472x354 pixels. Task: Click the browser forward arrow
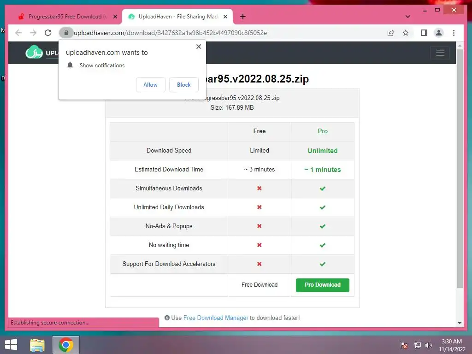[33, 33]
